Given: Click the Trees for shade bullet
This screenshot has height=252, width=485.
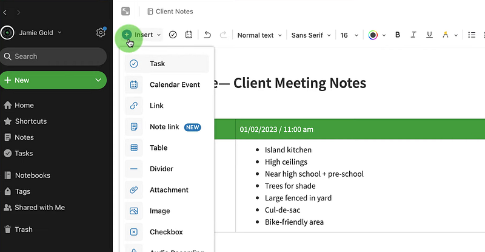Looking at the screenshot, I should point(290,186).
